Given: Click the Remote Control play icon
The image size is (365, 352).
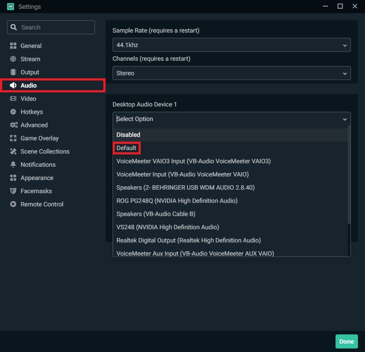Looking at the screenshot, I should click(13, 204).
